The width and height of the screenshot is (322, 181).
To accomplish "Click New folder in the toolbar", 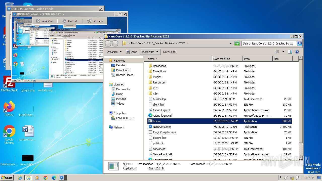I will (x=170, y=52).
